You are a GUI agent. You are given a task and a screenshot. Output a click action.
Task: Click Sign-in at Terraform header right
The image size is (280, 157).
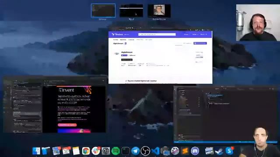(x=203, y=34)
